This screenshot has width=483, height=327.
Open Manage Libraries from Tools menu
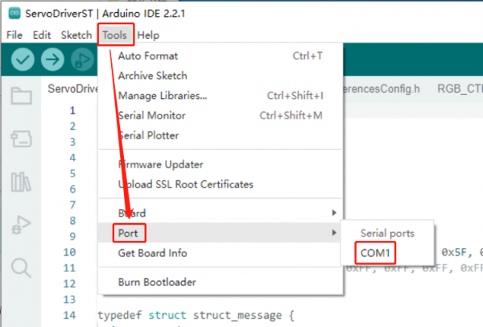click(x=162, y=95)
